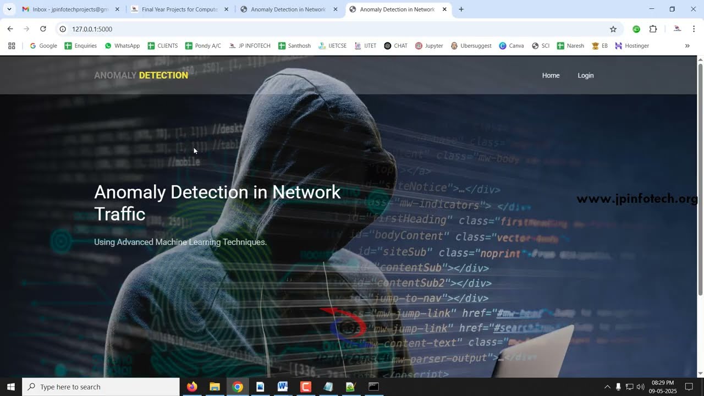This screenshot has width=704, height=396.
Task: Expand the tab search dropdown
Action: pos(9,9)
